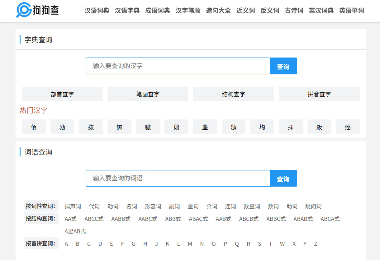The width and height of the screenshot is (380, 260).
Task: Select hot character 抜
Action: point(91,127)
